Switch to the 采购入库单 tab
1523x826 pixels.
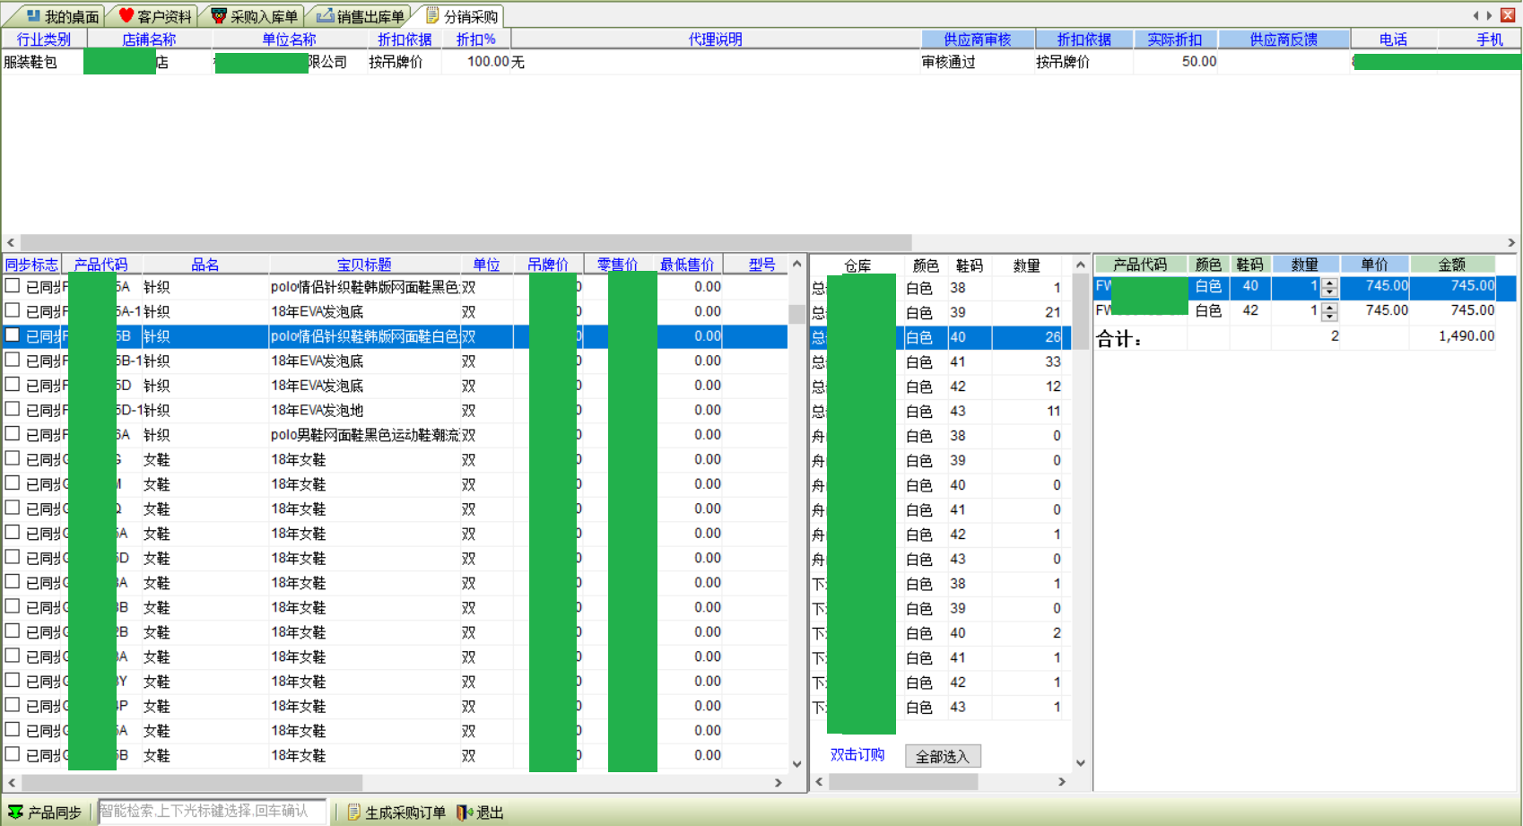pyautogui.click(x=255, y=16)
